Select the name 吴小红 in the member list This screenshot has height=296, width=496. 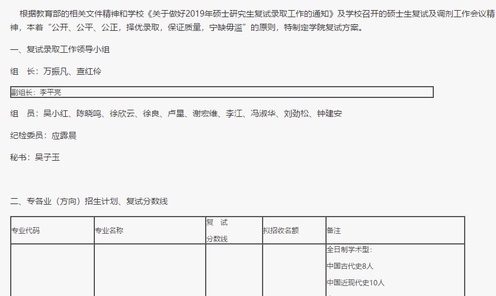pos(56,114)
